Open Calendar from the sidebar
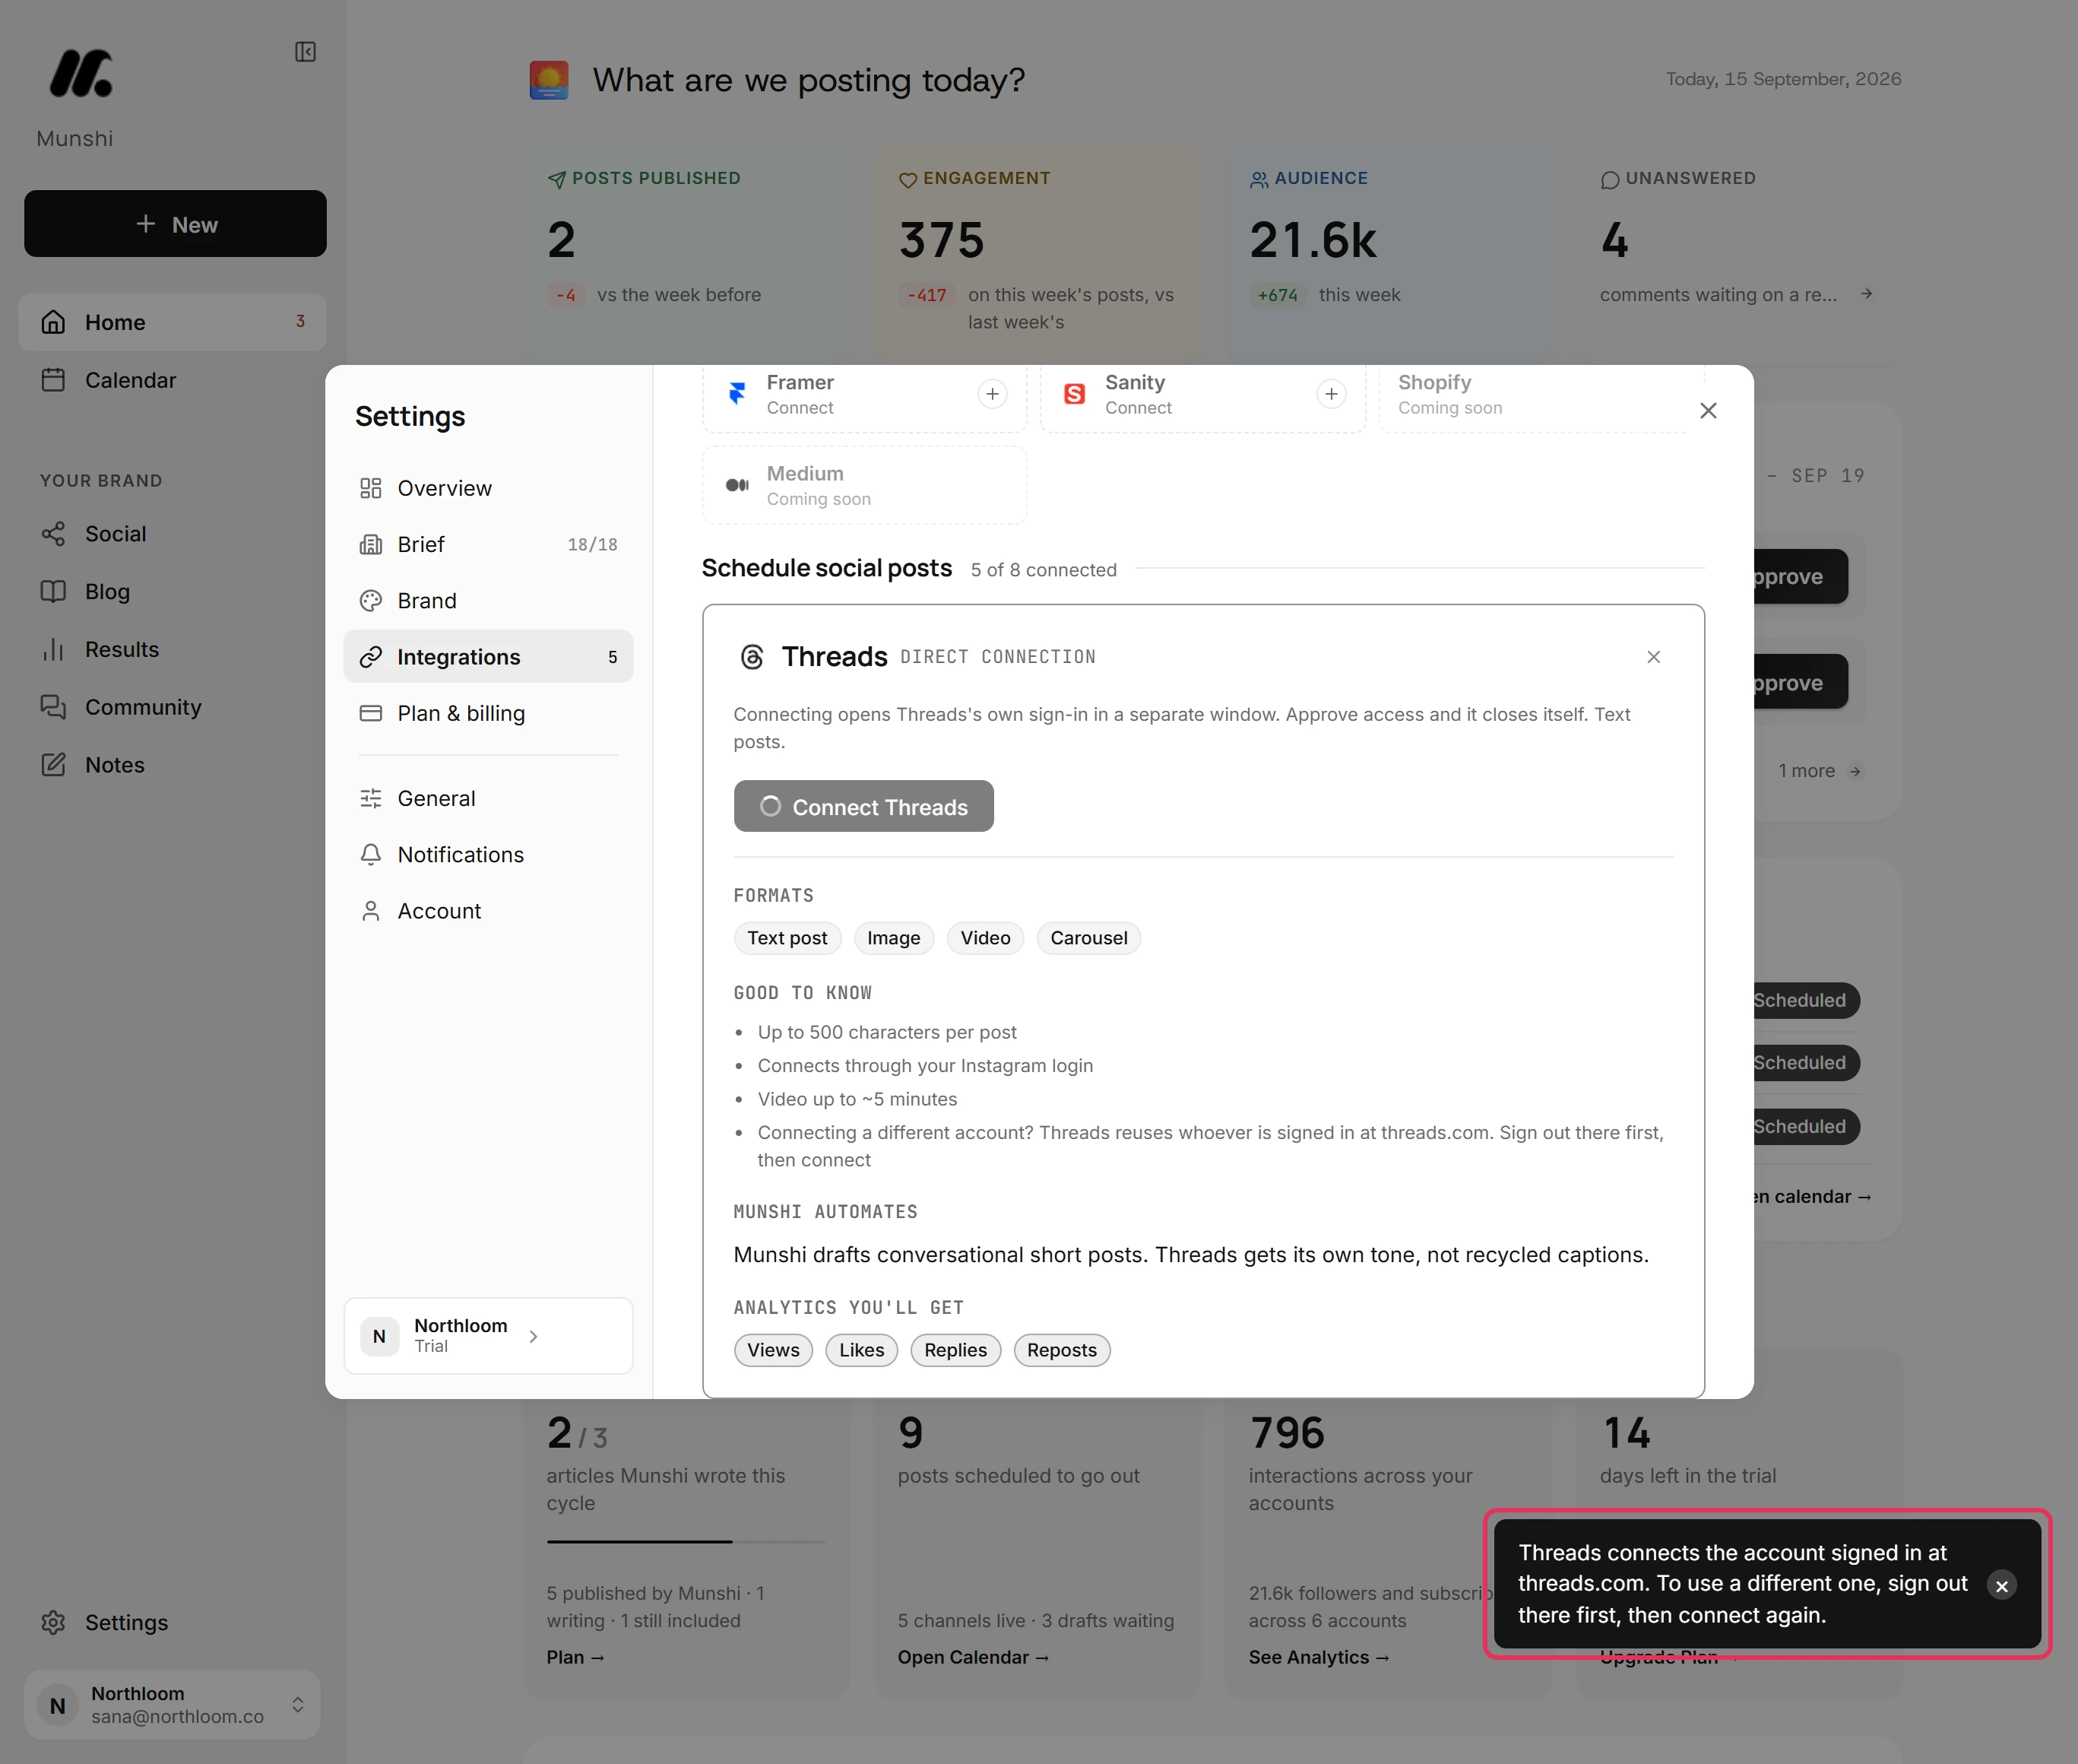Image resolution: width=2078 pixels, height=1764 pixels. [172, 380]
